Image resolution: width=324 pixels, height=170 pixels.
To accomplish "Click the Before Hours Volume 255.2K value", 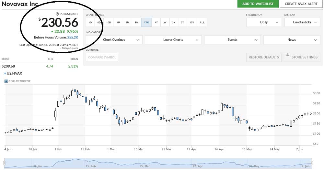I will (x=73, y=37).
